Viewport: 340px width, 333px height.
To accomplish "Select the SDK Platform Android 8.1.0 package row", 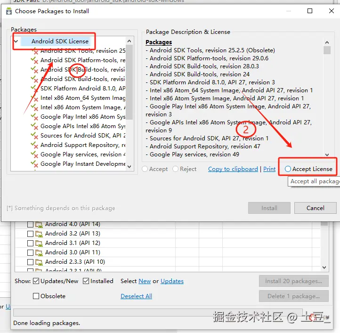I will click(83, 89).
